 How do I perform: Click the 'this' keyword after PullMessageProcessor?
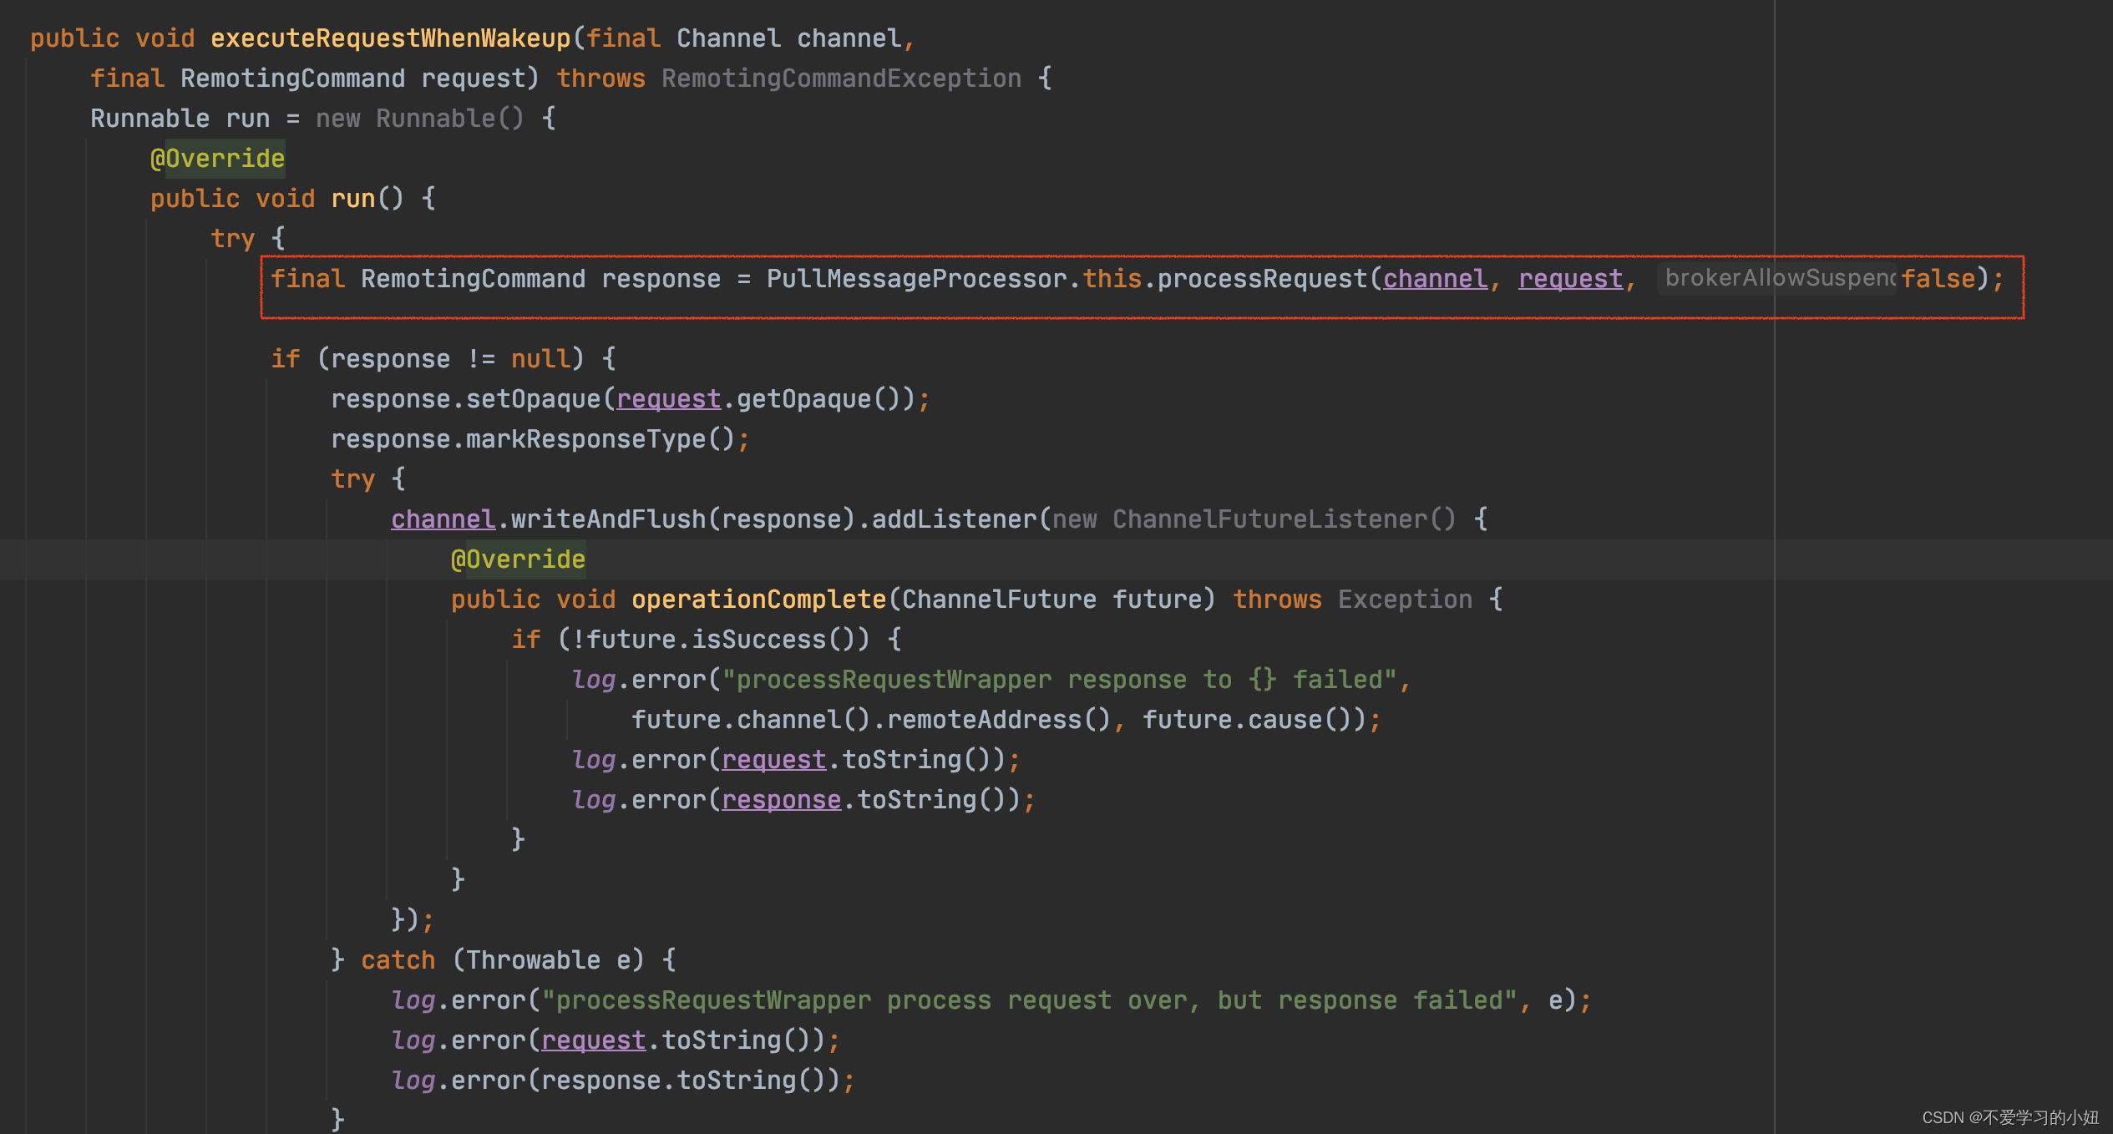pyautogui.click(x=1112, y=279)
